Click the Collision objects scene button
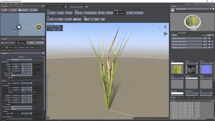The image size is (215, 121). click(90, 13)
